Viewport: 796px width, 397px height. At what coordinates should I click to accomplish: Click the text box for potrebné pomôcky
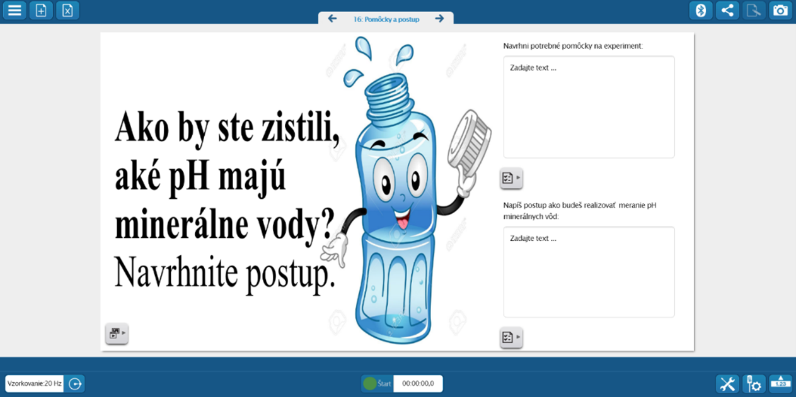[x=589, y=107]
